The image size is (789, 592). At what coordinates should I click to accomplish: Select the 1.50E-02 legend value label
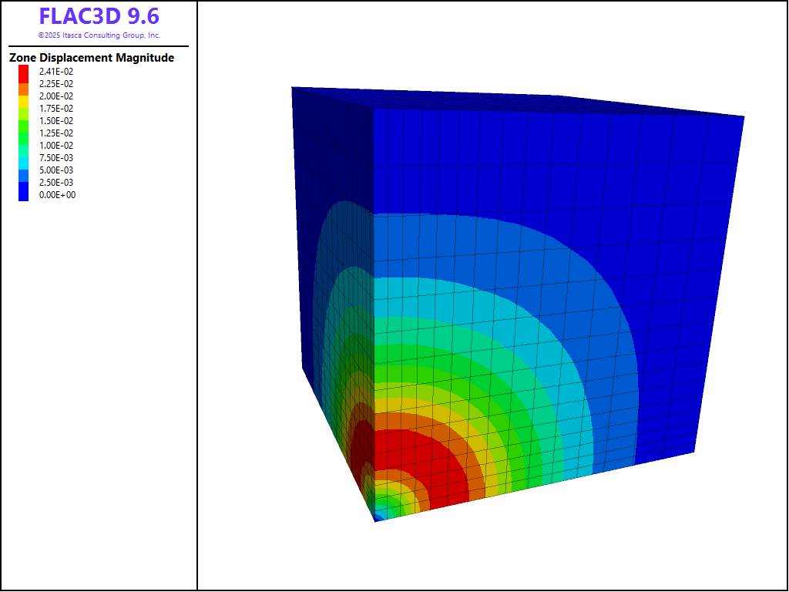click(56, 121)
